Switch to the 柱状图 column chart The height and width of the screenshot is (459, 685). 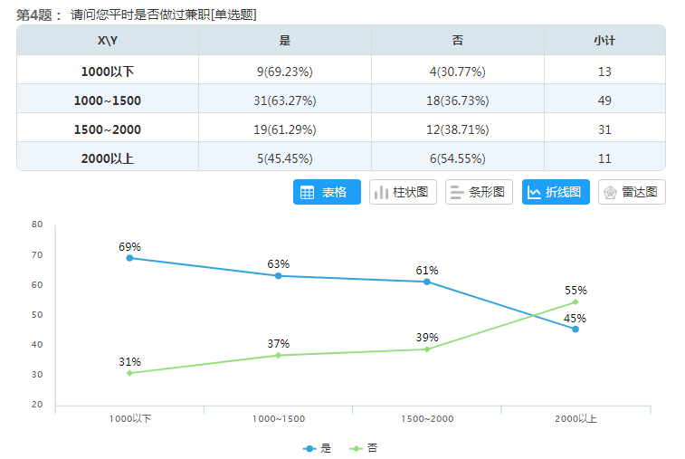coord(403,192)
